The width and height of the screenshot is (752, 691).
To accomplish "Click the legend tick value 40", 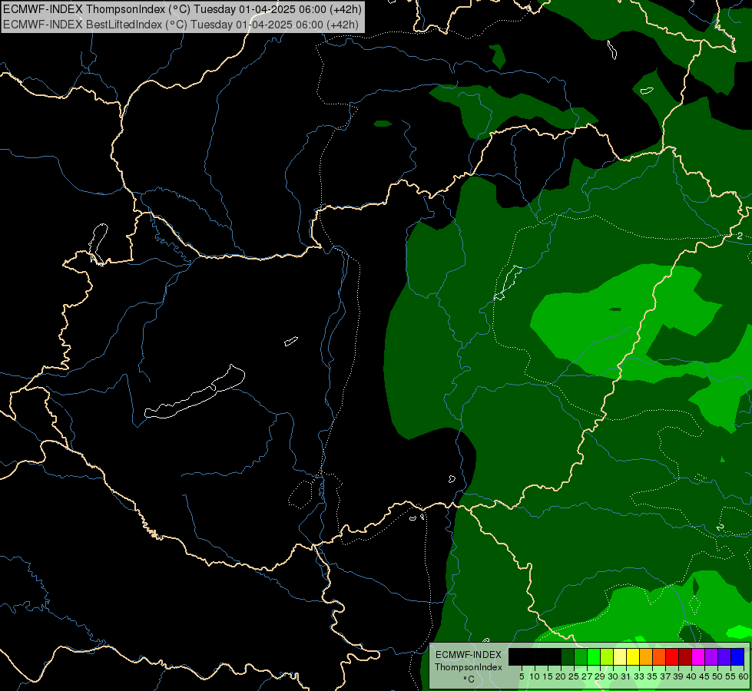I will click(691, 676).
